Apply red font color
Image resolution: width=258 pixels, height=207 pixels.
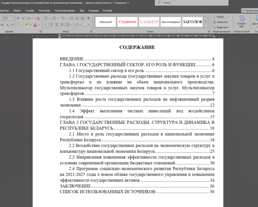(35, 25)
